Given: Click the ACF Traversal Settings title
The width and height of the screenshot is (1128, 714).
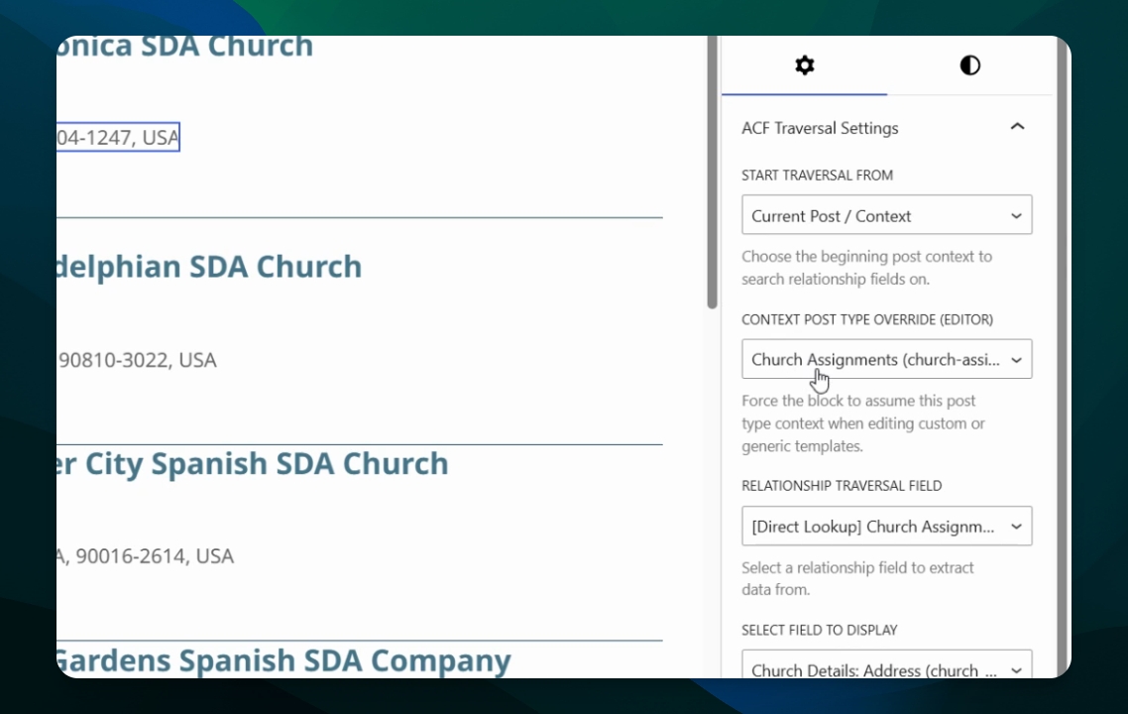Looking at the screenshot, I should 820,128.
